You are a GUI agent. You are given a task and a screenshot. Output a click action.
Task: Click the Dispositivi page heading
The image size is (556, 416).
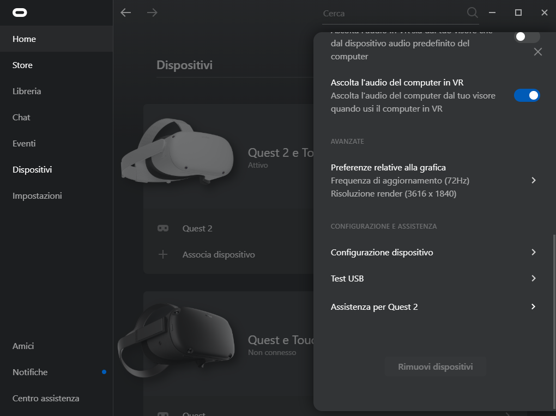pyautogui.click(x=184, y=65)
